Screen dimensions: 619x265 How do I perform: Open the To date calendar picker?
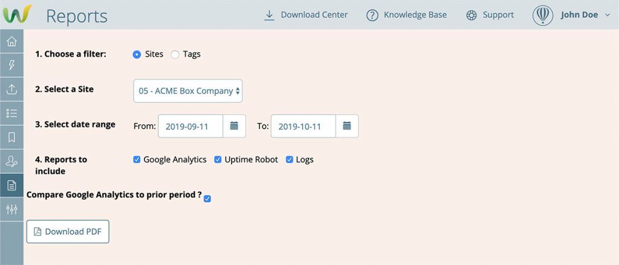(347, 126)
